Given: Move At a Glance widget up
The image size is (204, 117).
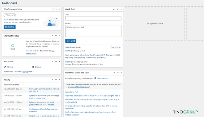Looking at the screenshot, I should click(x=52, y=61).
